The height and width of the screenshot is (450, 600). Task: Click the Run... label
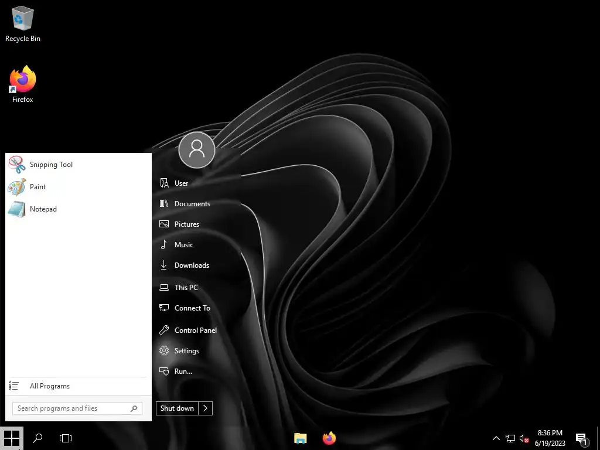[183, 371]
